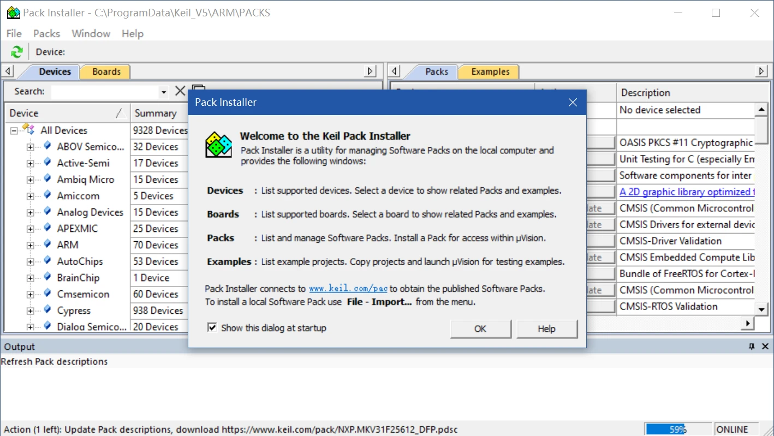The image size is (774, 436).
Task: Expand the Active-Semi node
Action: pos(31,164)
